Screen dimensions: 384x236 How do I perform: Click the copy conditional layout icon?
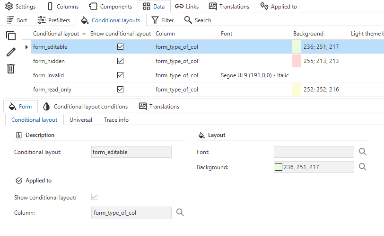11,36
